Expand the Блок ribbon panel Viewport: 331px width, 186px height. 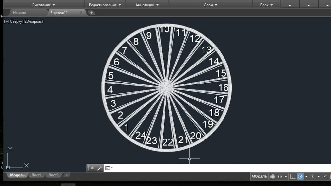pyautogui.click(x=266, y=5)
